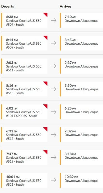Screen dimensions: 103x193
Task: Choose the #515 - South train listing
Action: (x=15, y=93)
